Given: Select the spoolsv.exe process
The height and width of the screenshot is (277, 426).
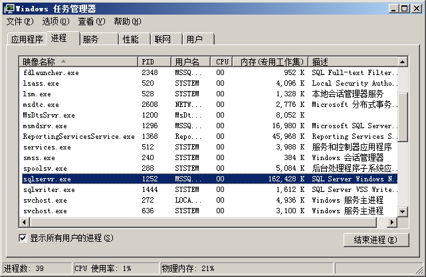Looking at the screenshot, I should pyautogui.click(x=209, y=168).
